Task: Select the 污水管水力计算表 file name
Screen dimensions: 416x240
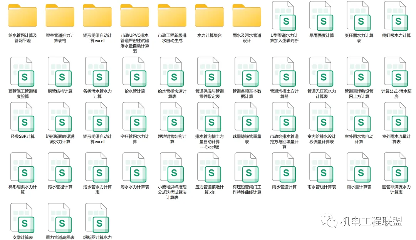Action: (x=97, y=189)
